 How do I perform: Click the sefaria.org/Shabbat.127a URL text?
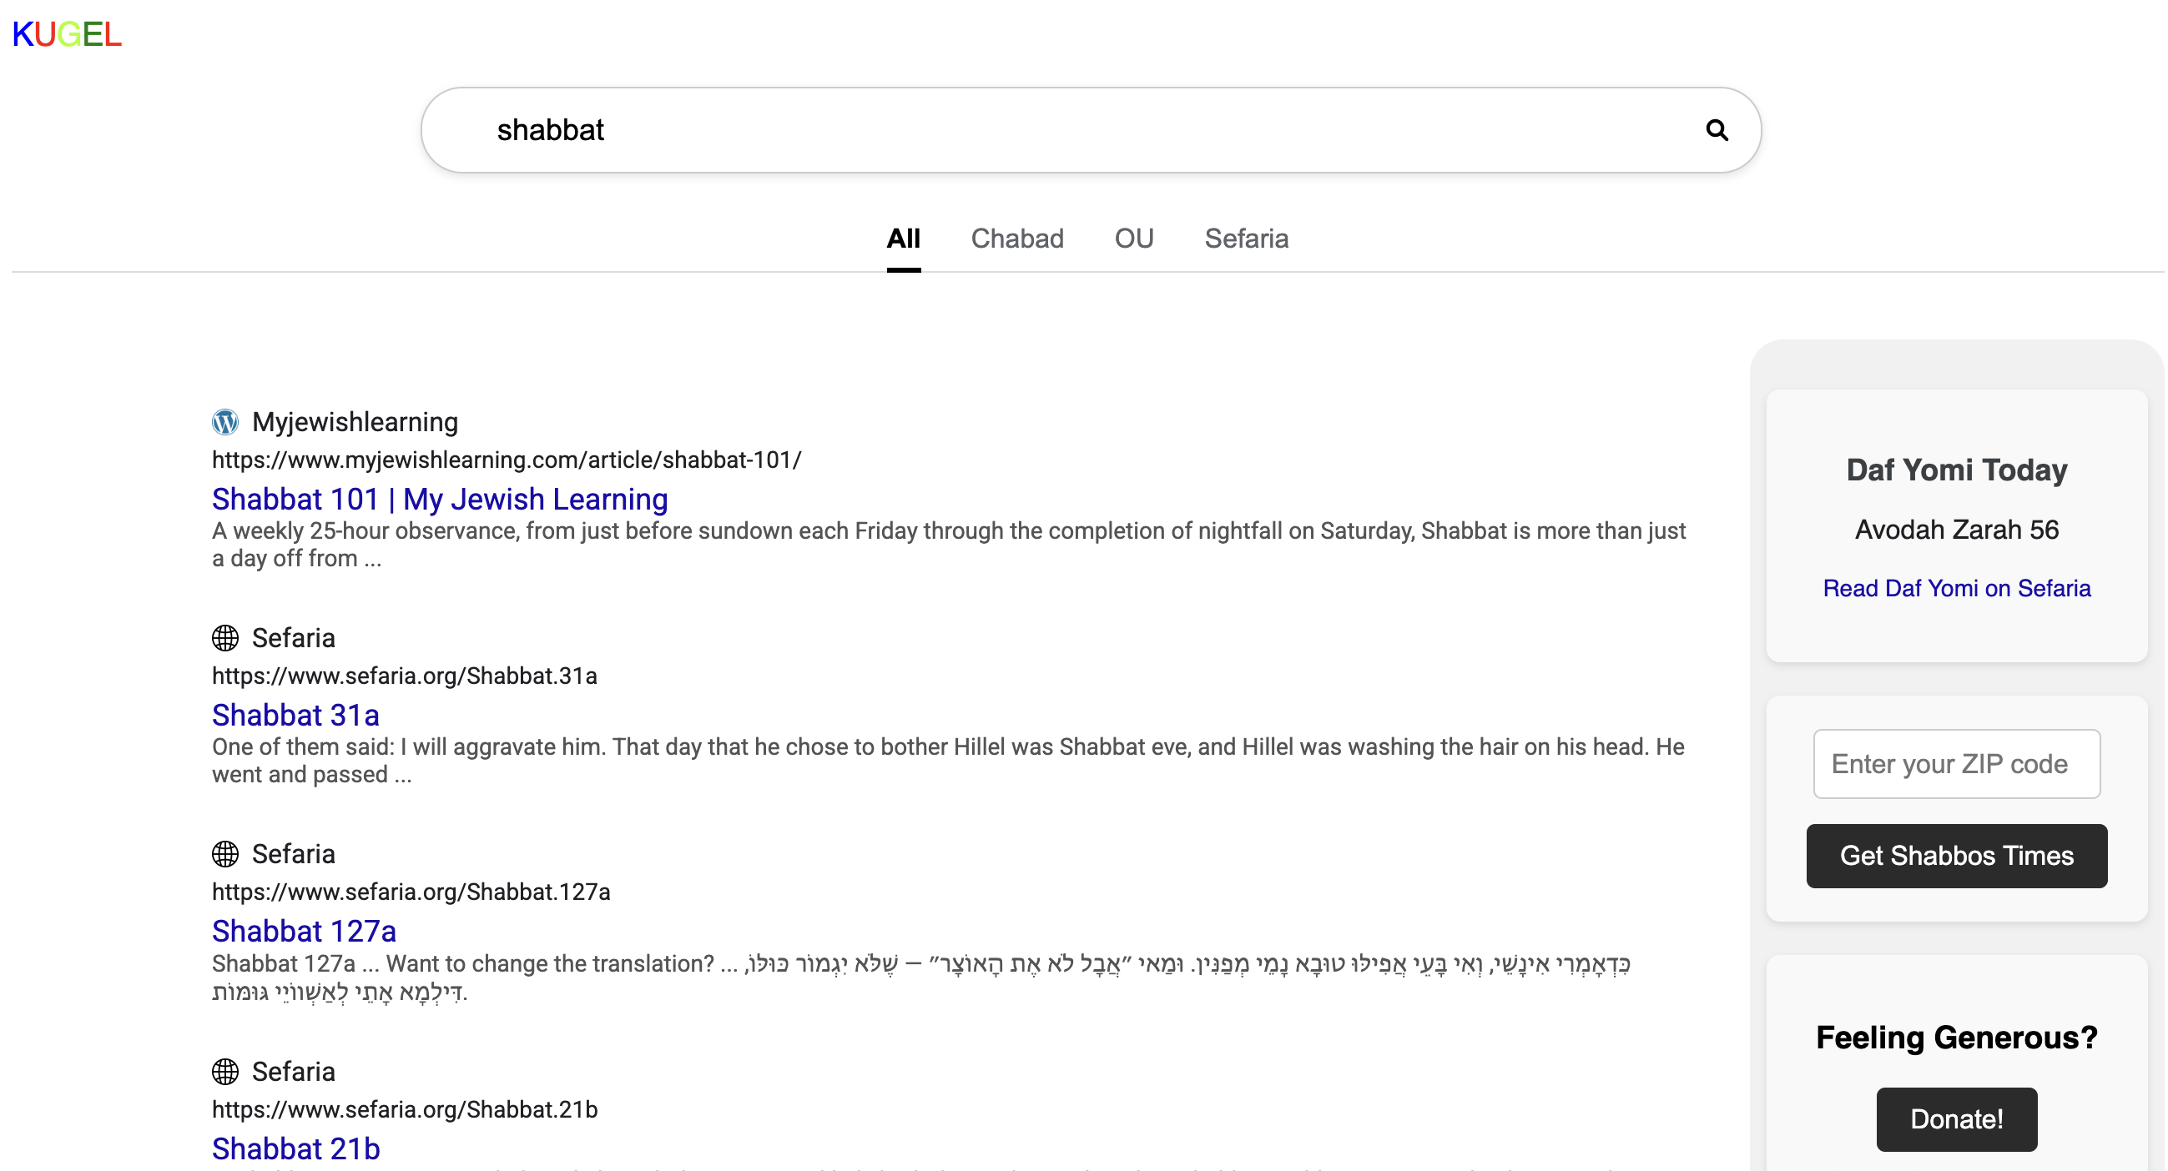(411, 892)
